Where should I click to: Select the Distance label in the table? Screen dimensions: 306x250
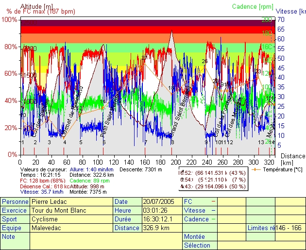[x=128, y=228]
